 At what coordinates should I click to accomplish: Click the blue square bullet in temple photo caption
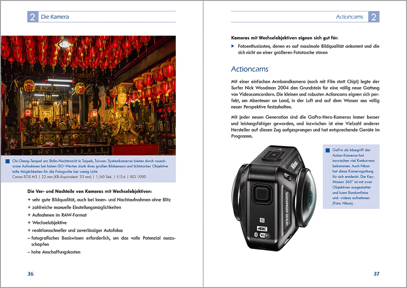click(x=8, y=161)
